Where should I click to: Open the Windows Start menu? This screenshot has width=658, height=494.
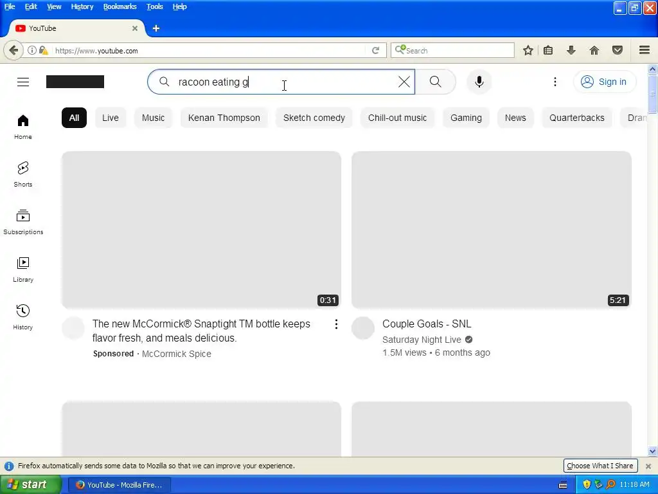click(x=30, y=485)
